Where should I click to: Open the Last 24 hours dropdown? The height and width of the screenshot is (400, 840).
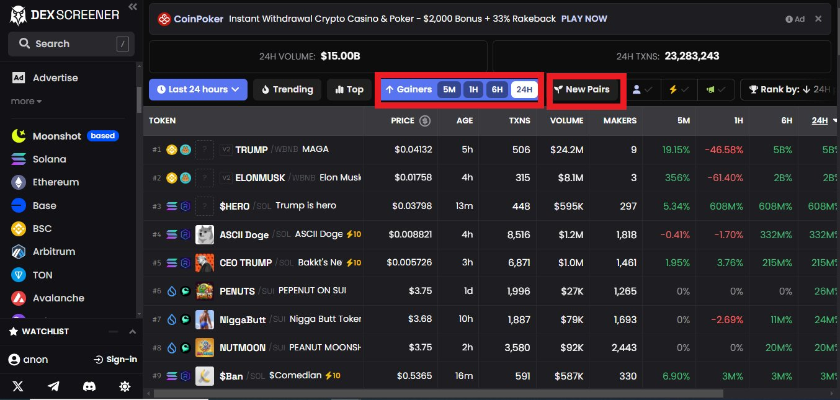coord(198,89)
